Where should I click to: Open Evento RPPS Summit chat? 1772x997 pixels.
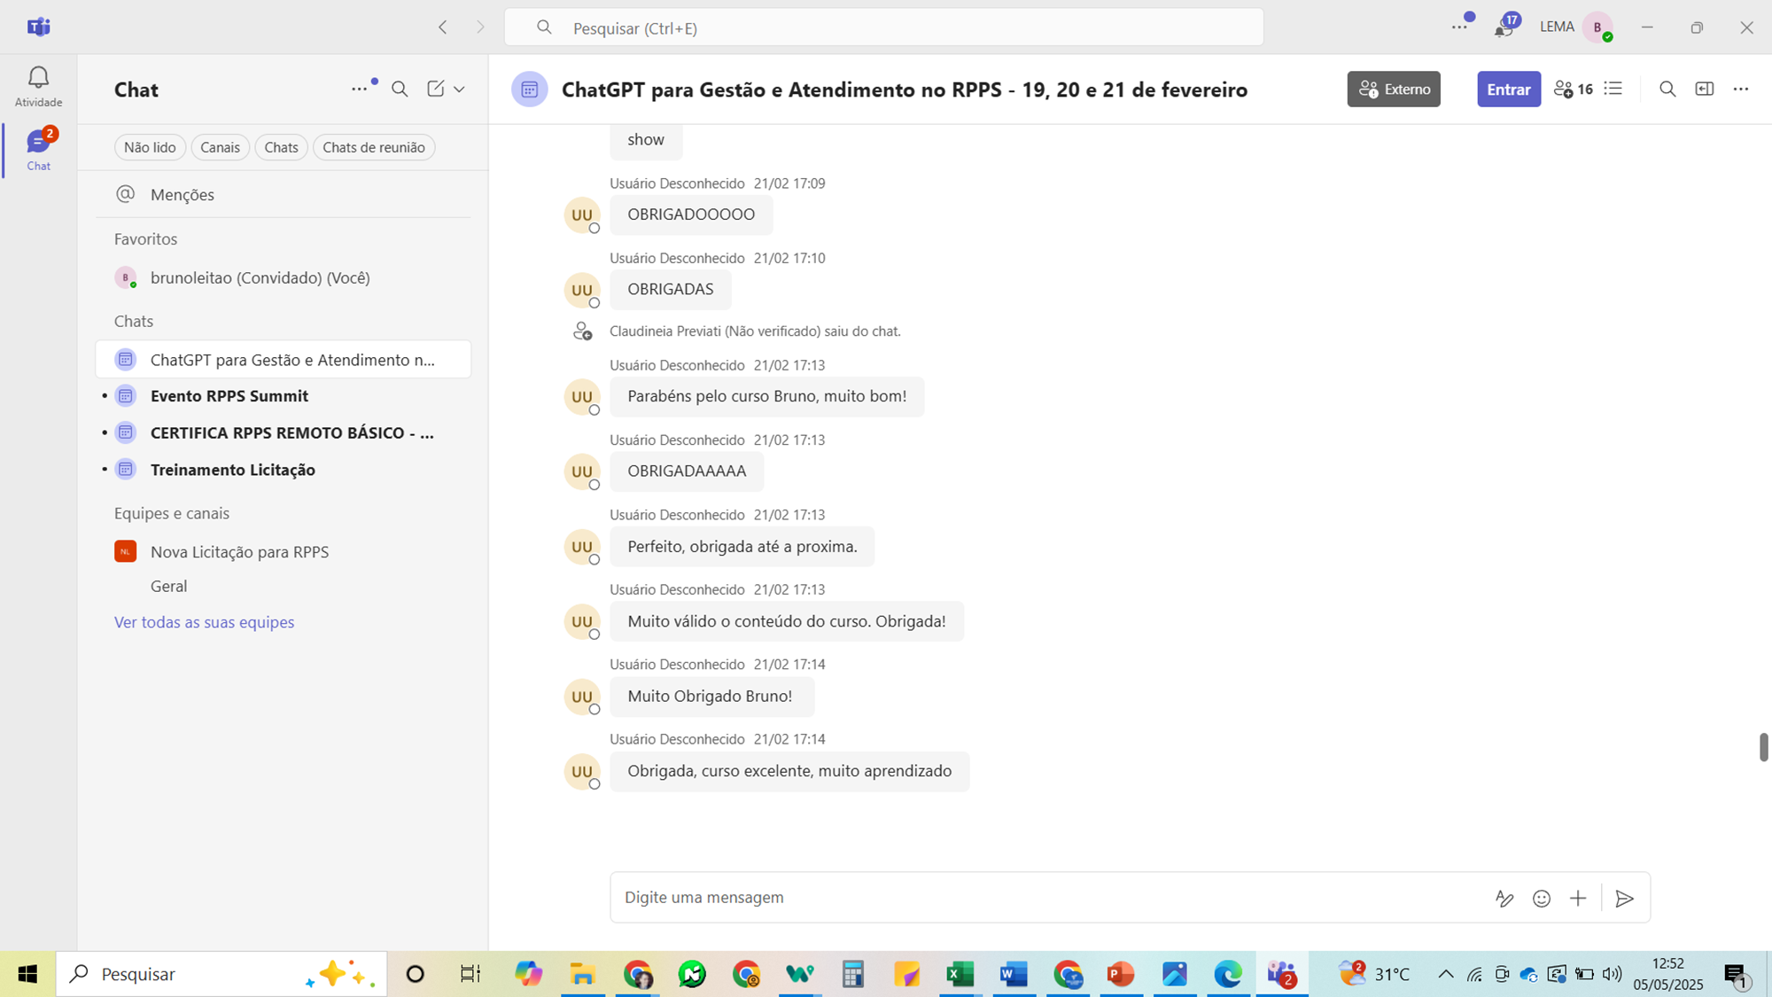pos(284,396)
